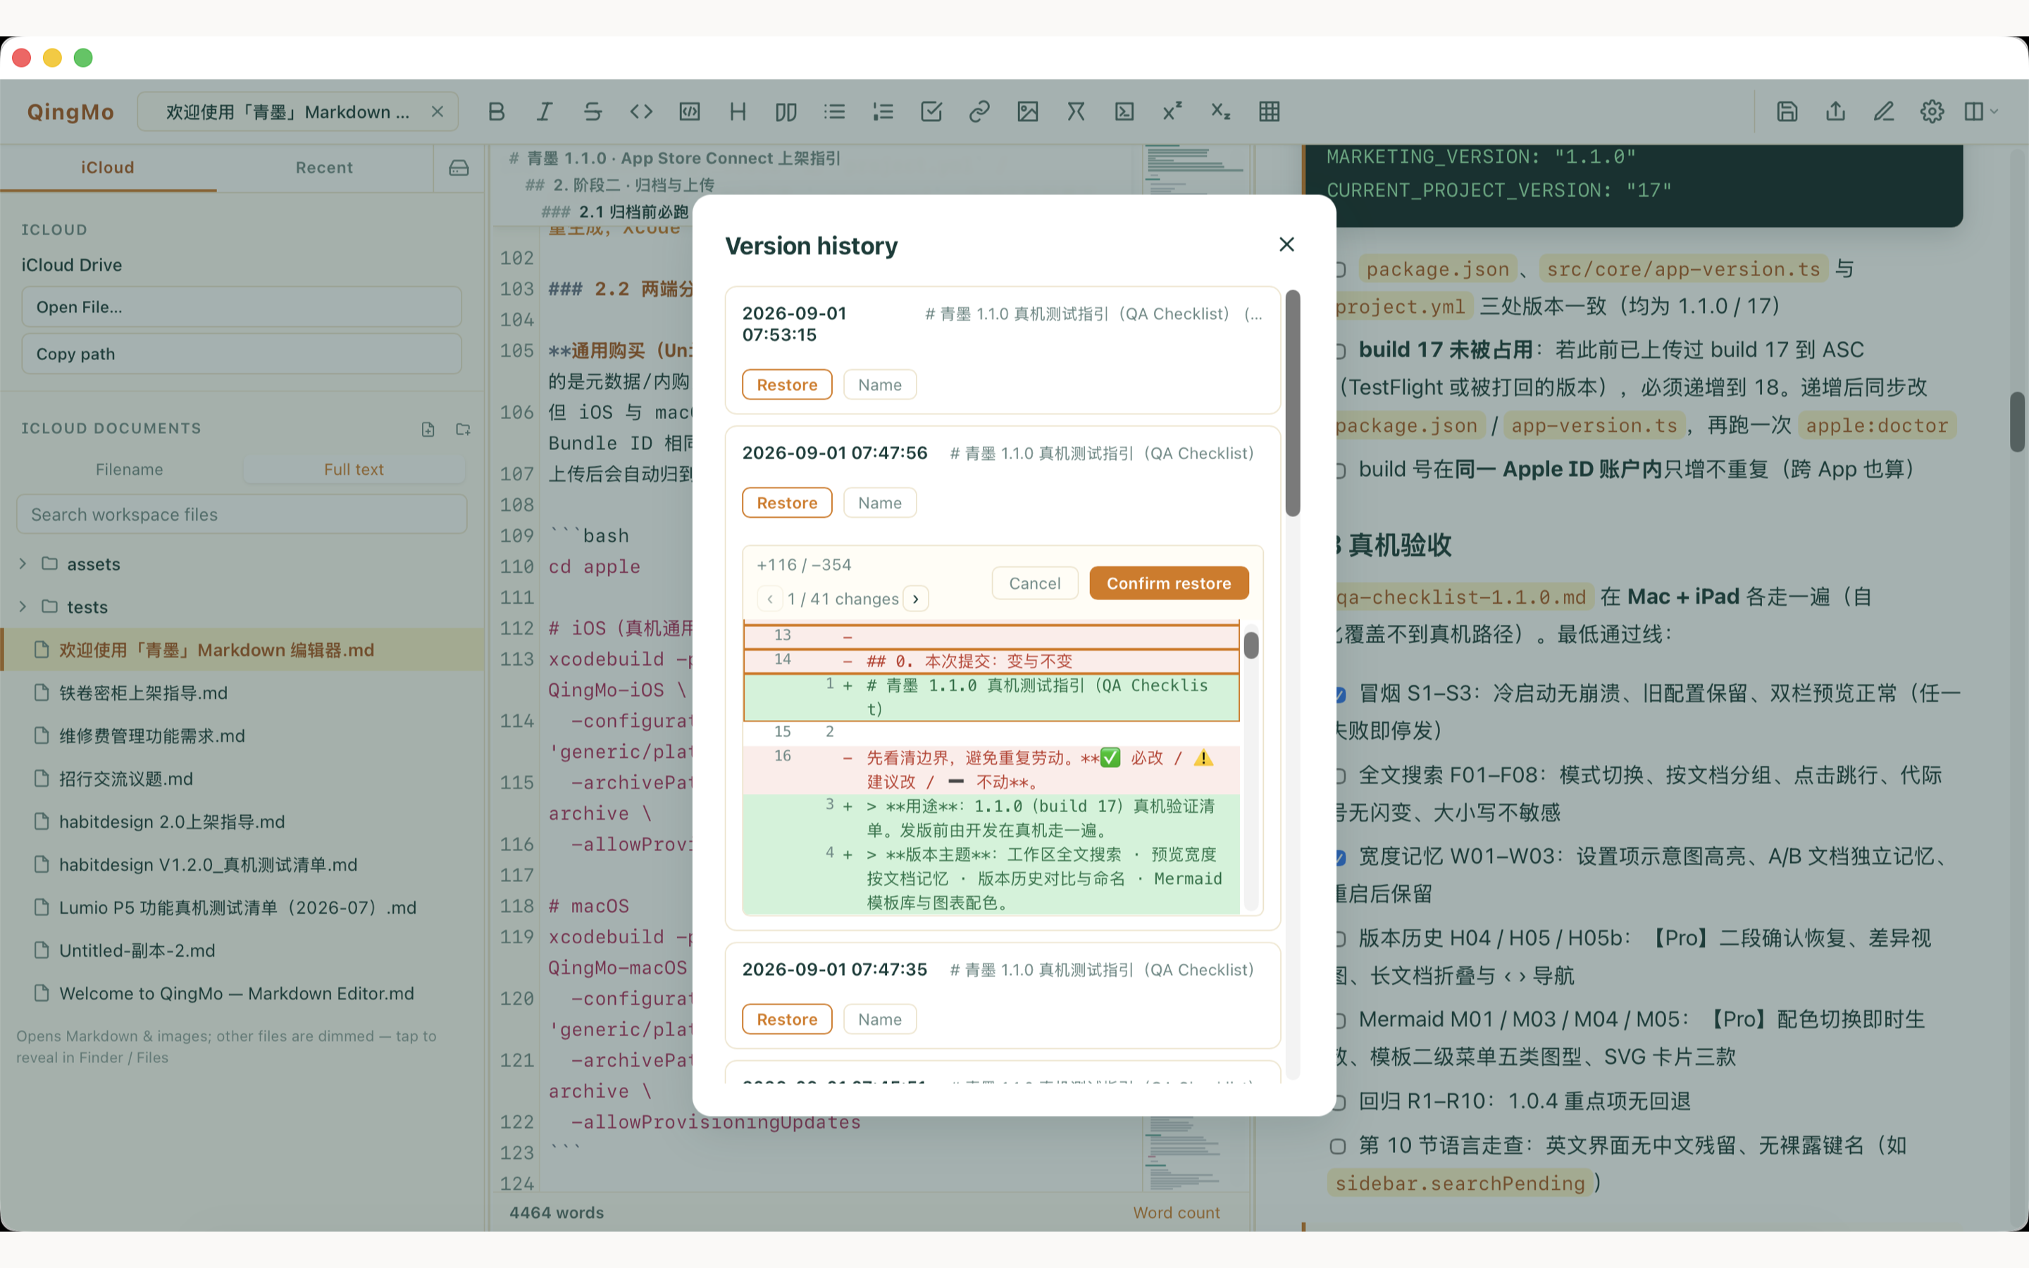Apply subscript formatting
The image size is (2029, 1268).
pos(1221,111)
